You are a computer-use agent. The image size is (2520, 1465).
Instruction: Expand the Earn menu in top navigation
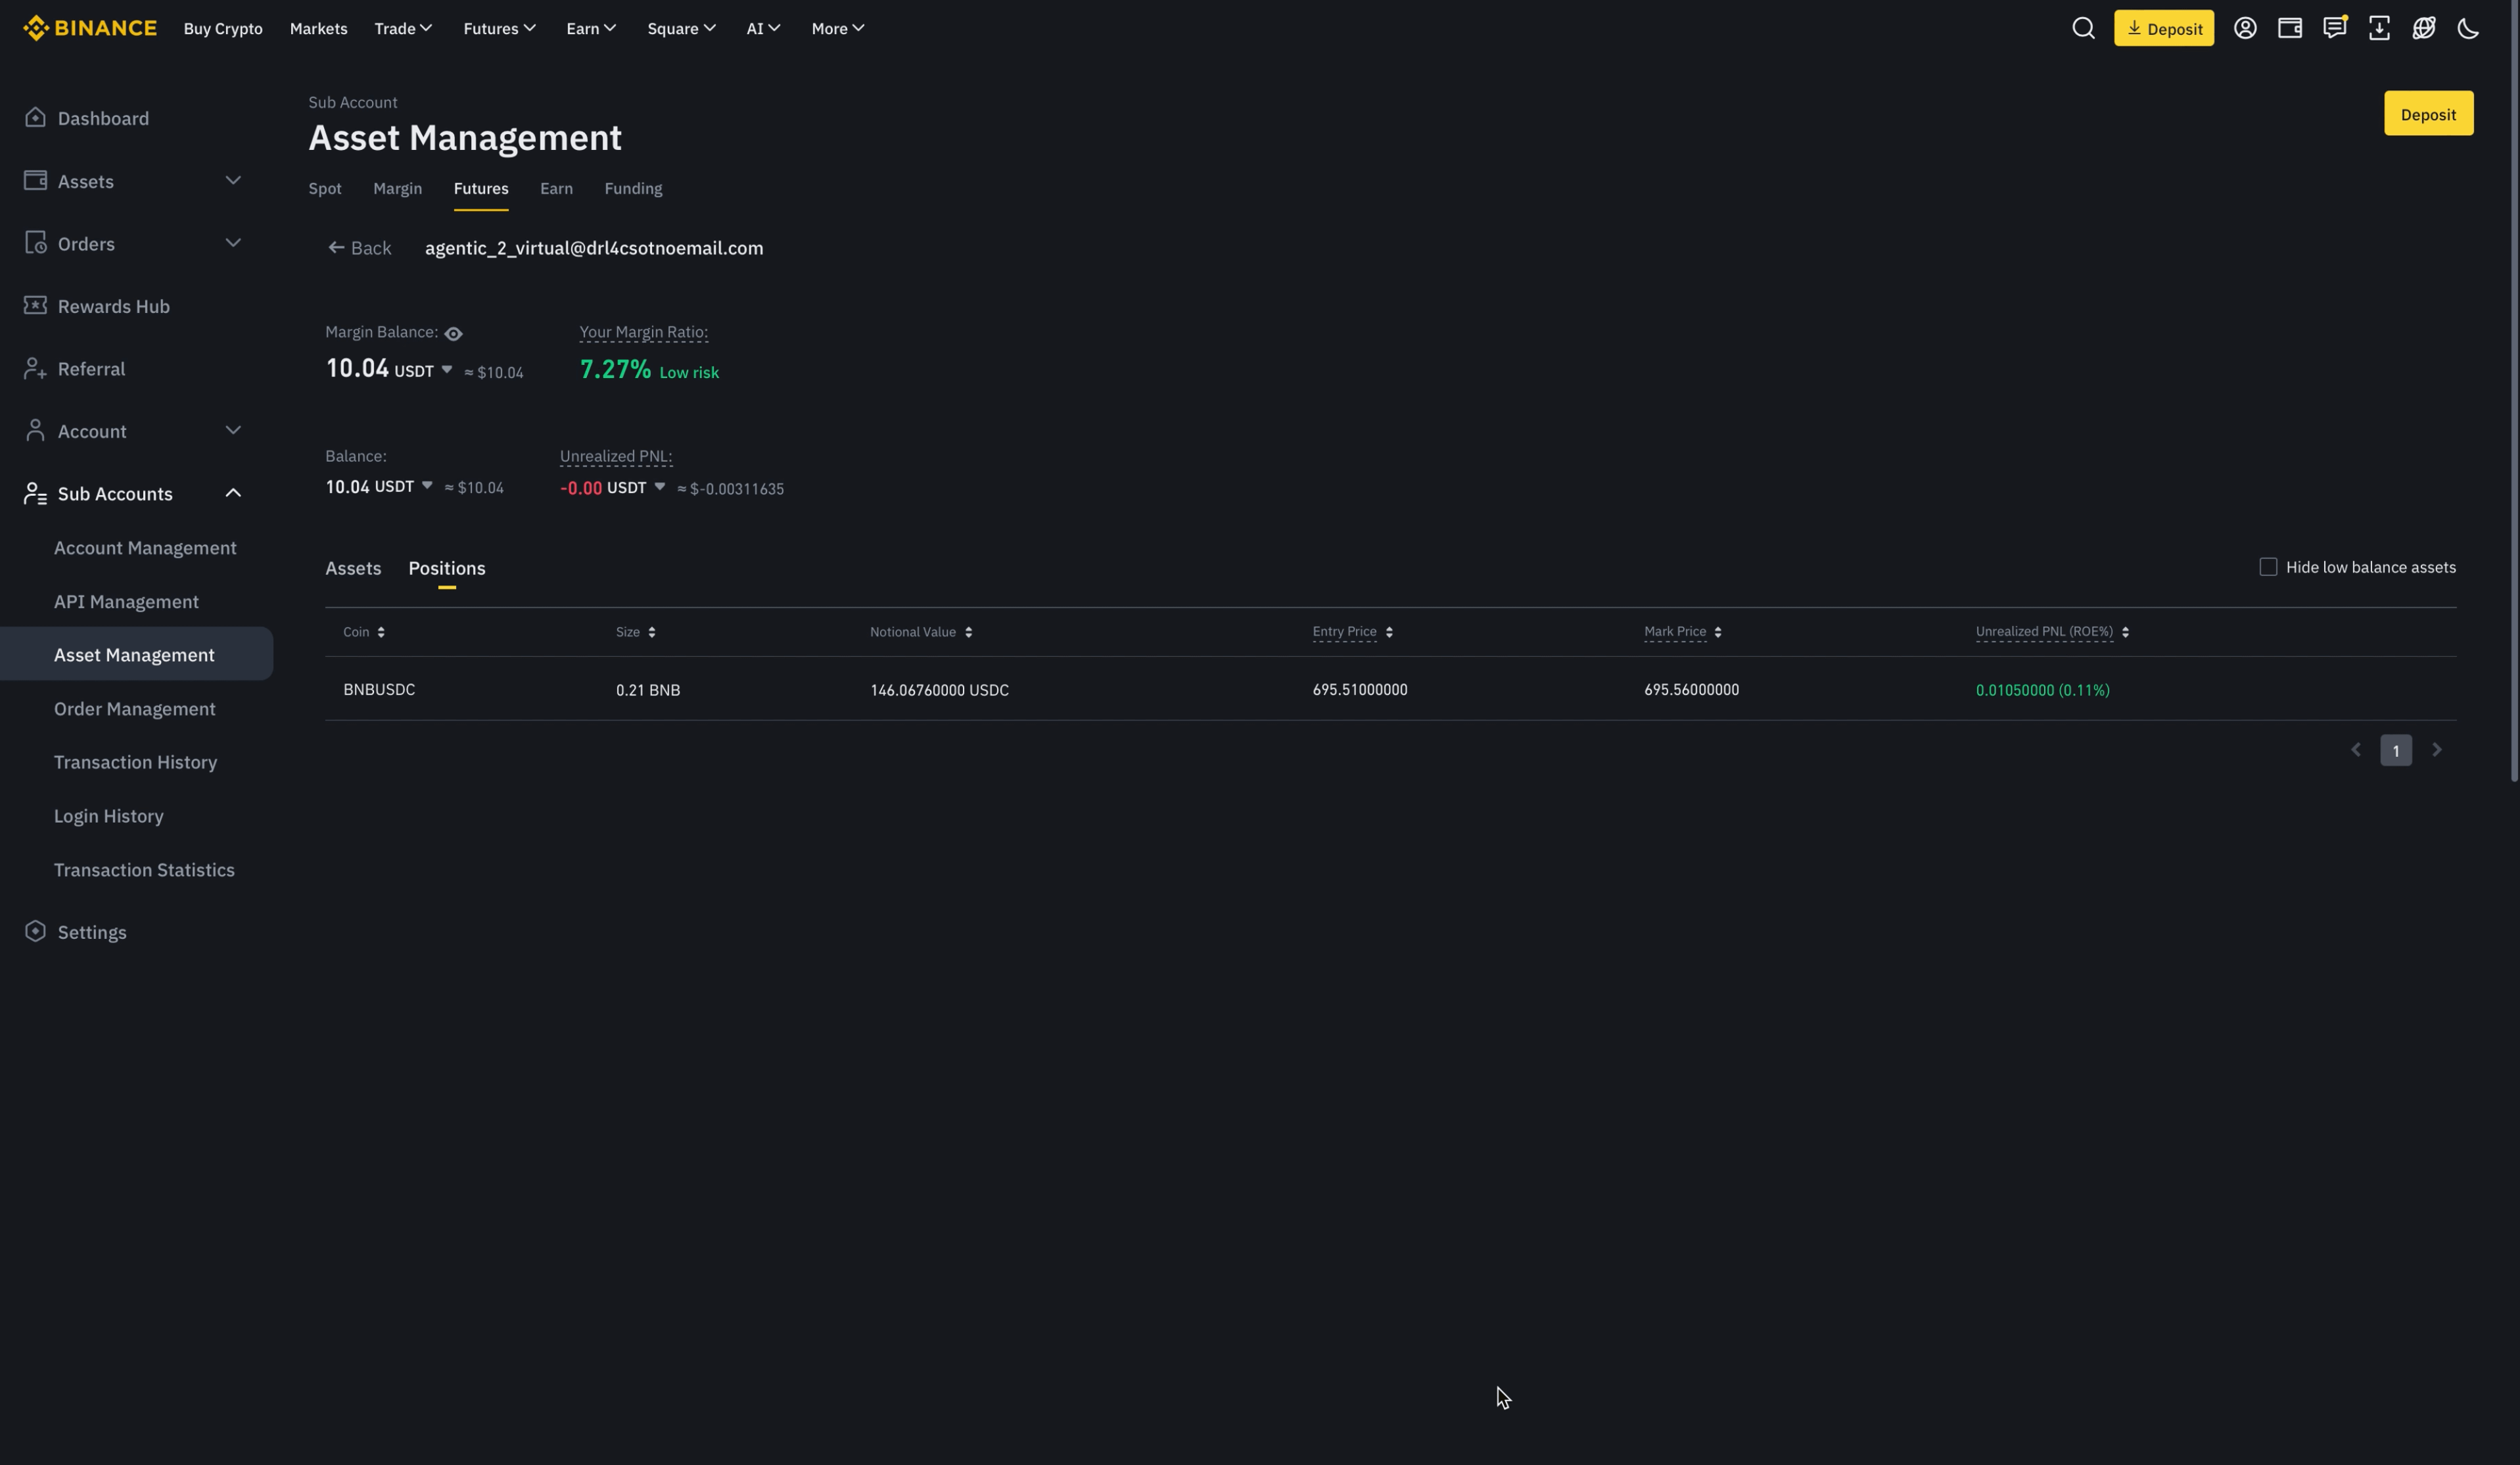pos(591,28)
